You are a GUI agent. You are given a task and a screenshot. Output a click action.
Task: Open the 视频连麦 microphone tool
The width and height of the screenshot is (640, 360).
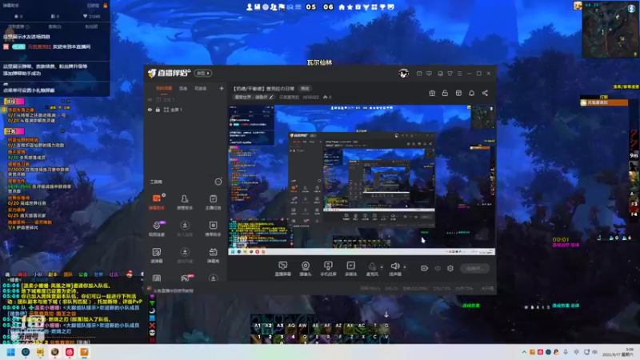click(x=157, y=229)
